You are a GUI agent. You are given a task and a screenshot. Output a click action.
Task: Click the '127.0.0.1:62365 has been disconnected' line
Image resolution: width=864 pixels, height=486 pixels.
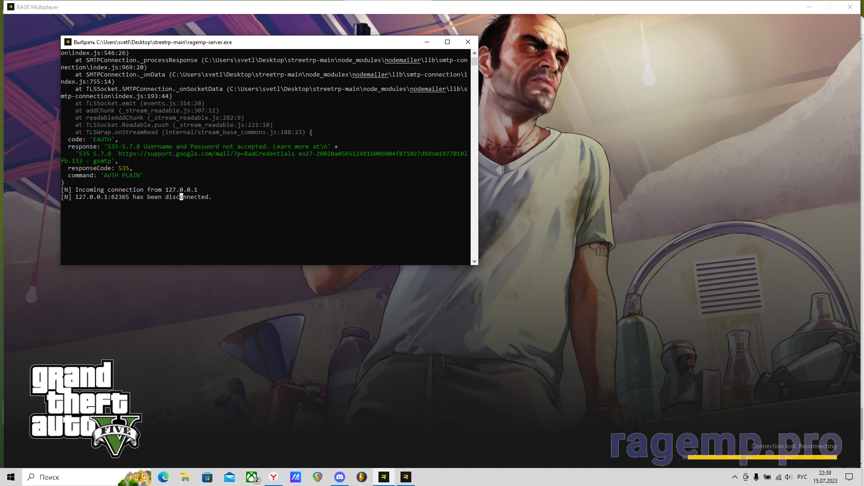[x=136, y=197]
